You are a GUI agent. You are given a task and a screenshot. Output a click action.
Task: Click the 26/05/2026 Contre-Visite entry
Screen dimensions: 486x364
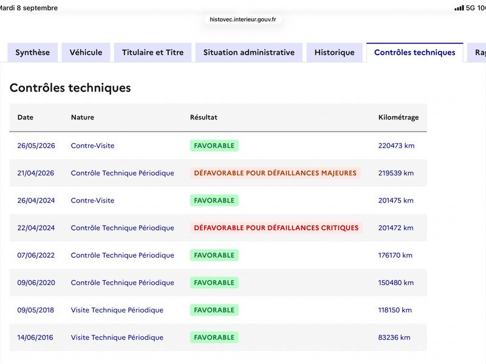tap(218, 146)
